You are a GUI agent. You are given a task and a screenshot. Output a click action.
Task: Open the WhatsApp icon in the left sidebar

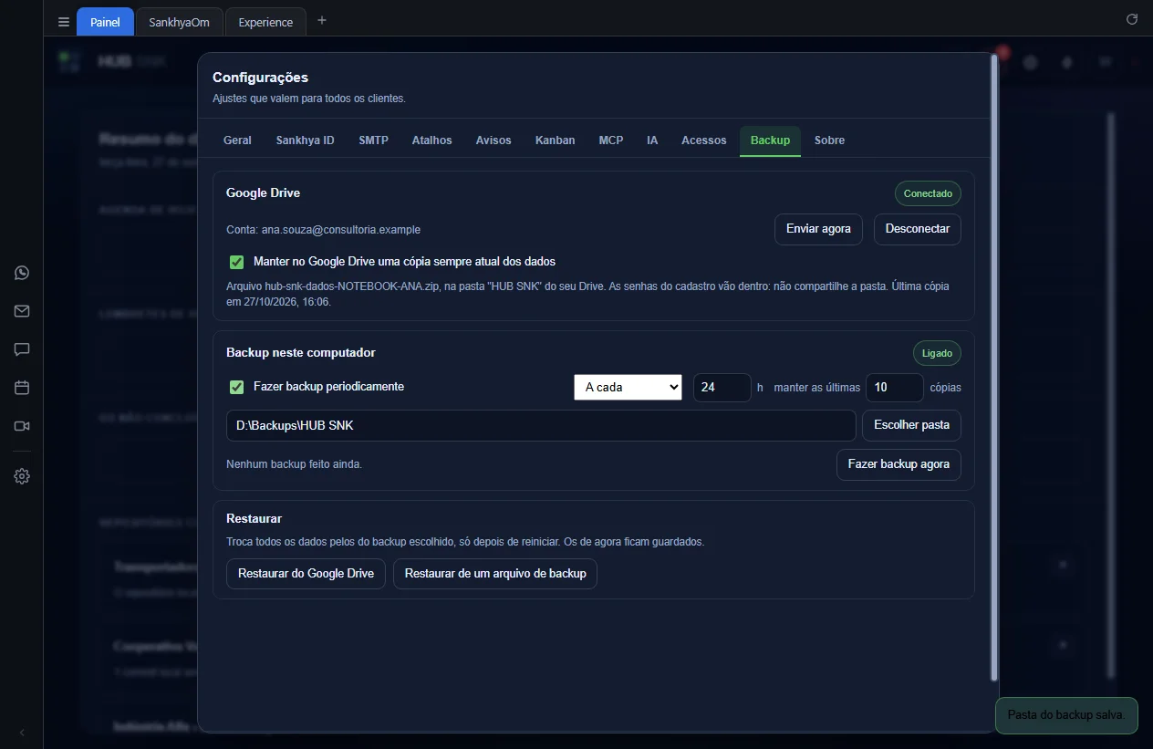(x=22, y=273)
